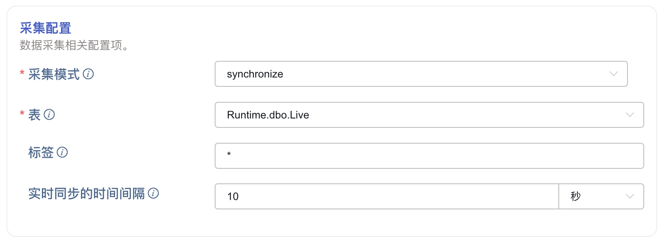
Task: Click the chevron arrow in the synchronize dropdown
Action: (x=613, y=74)
